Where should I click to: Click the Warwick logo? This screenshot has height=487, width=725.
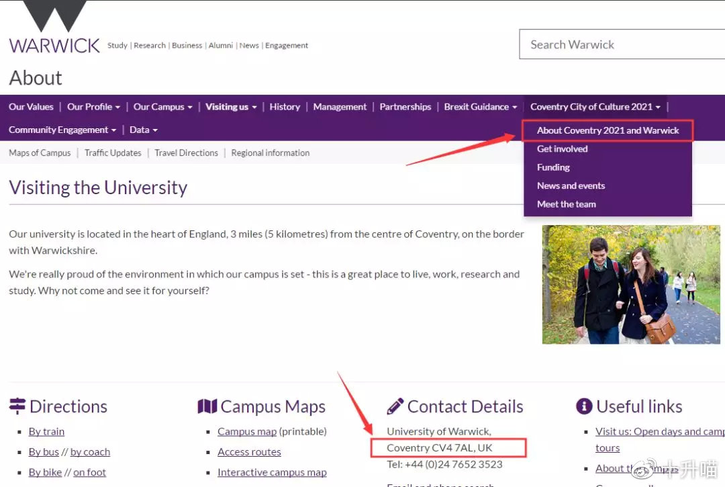coord(54,28)
